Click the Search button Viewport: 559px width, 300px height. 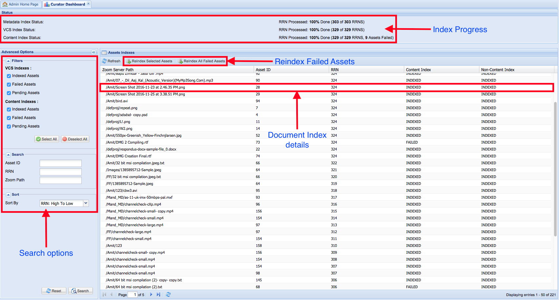[80, 291]
